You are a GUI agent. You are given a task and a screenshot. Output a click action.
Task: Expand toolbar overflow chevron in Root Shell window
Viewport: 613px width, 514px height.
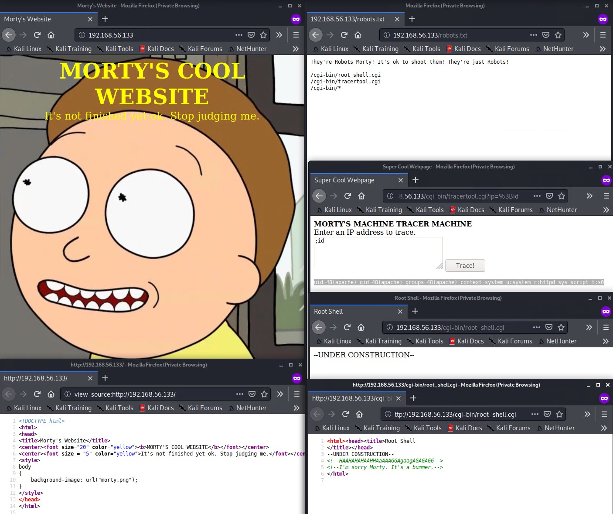[x=589, y=327]
